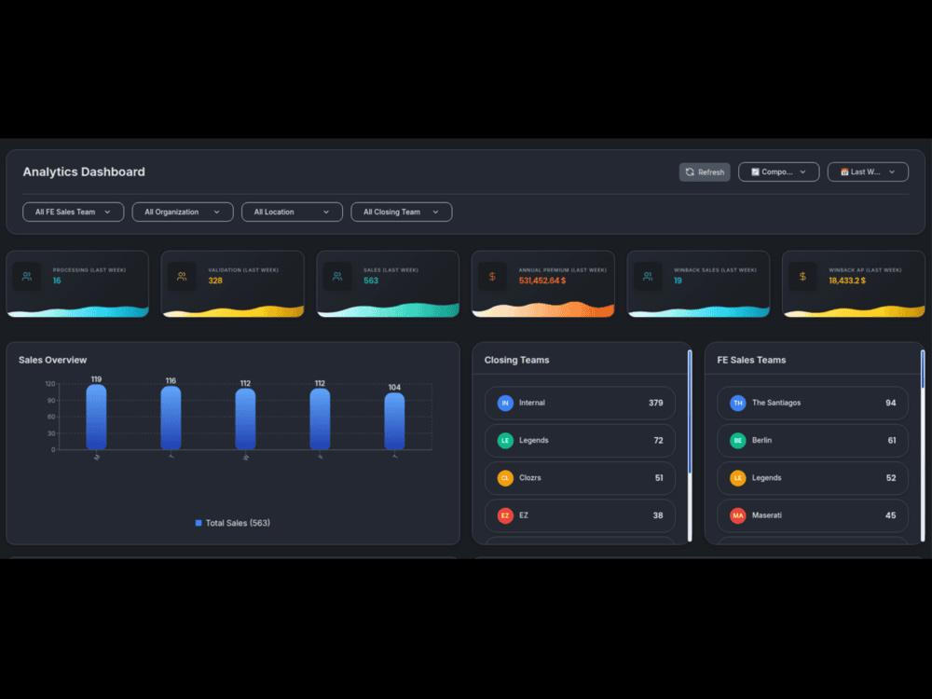
Task: Click the EZ team avatar
Action: point(505,515)
